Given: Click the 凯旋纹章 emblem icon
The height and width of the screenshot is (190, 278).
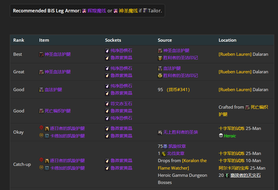Looking at the screenshot, I should click(165, 146).
